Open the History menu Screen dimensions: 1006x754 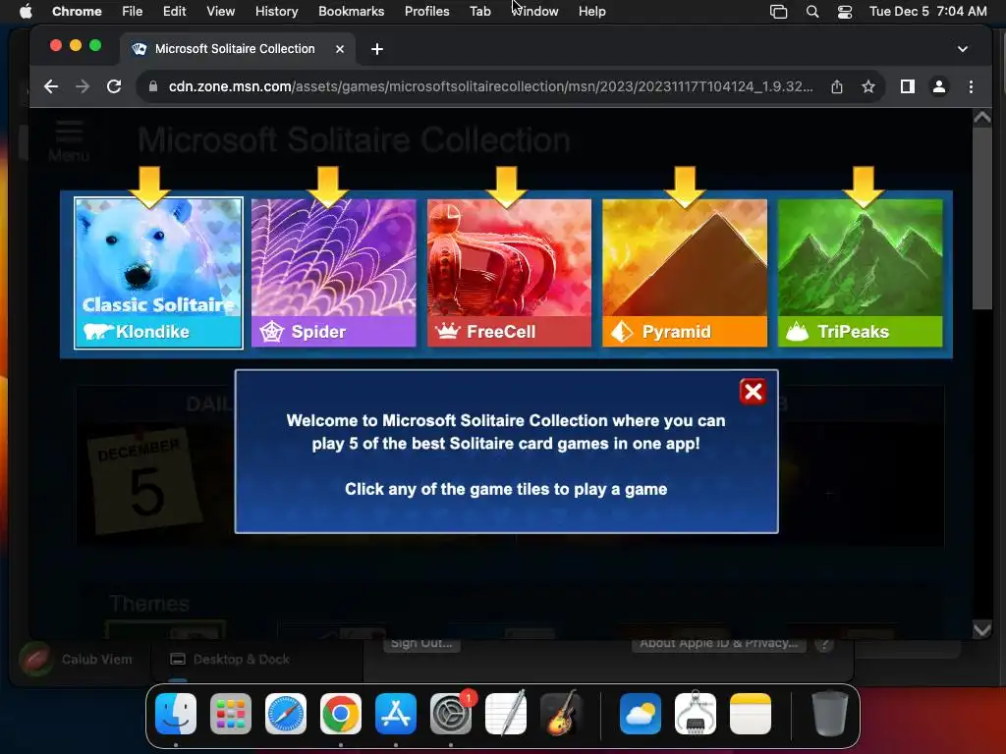(x=276, y=12)
